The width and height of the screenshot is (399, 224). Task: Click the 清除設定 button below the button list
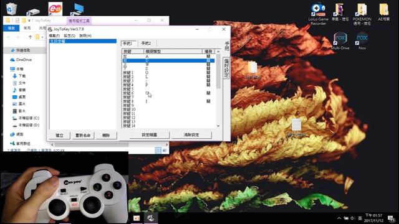[191, 135]
